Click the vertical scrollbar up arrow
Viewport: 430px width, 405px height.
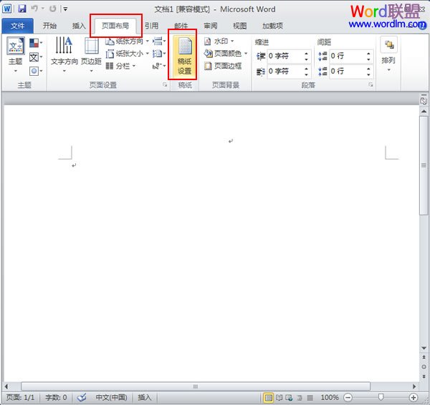pyautogui.click(x=424, y=112)
